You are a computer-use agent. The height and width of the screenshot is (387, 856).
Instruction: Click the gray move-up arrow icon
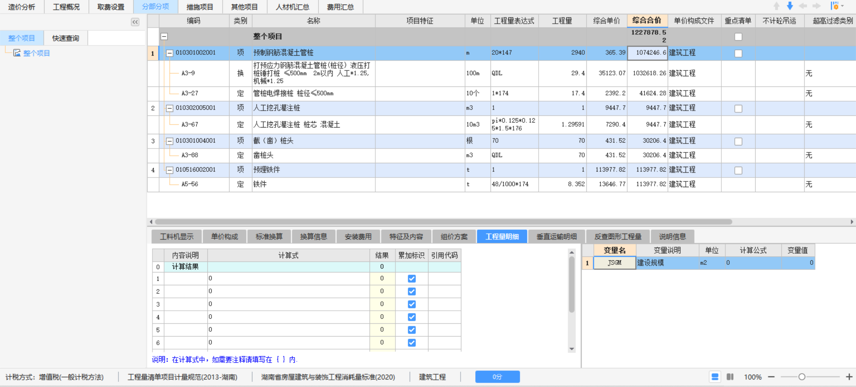tap(777, 6)
